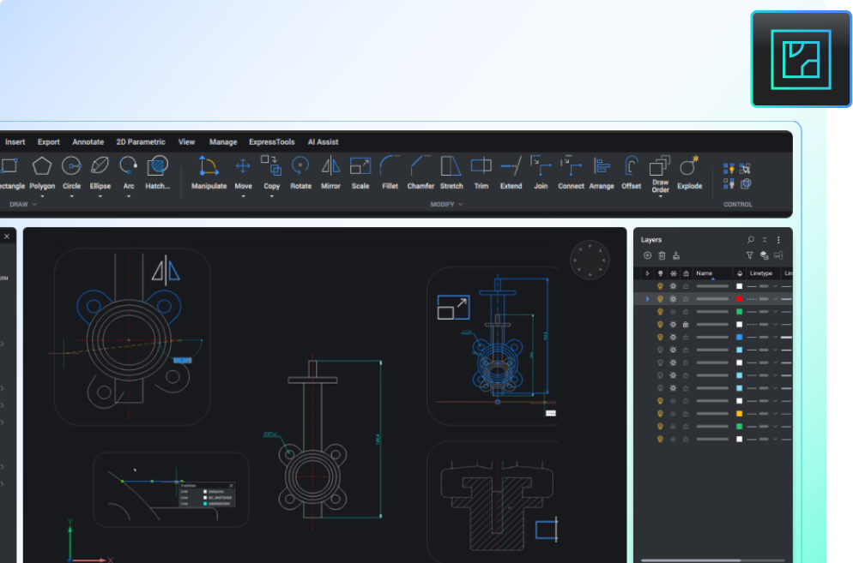The height and width of the screenshot is (563, 853).
Task: Activate the Stretch tool
Action: coord(451,173)
